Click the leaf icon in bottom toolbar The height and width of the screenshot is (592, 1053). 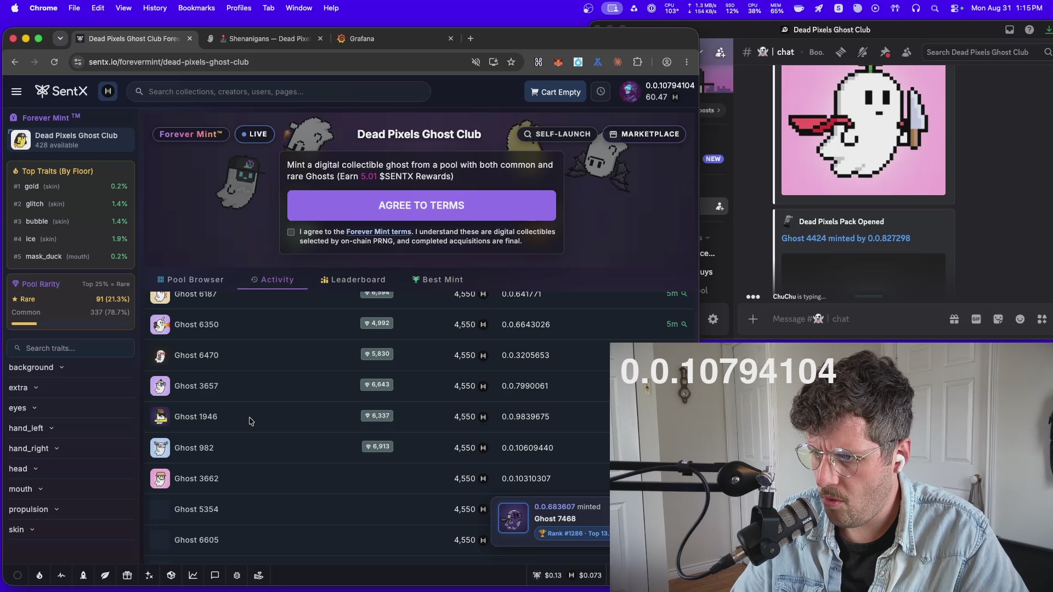pos(105,576)
